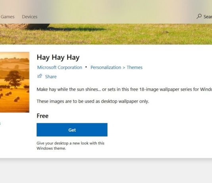Open the Games tab in Store navigation
The image size is (212, 183).
click(x=8, y=17)
